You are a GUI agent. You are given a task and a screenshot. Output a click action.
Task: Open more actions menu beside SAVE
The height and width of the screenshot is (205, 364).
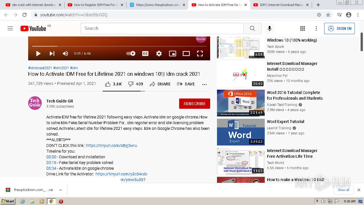tap(204, 84)
